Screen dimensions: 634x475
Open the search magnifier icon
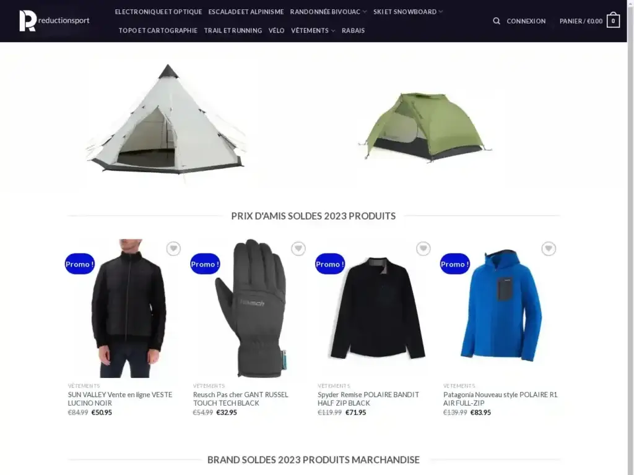[497, 21]
